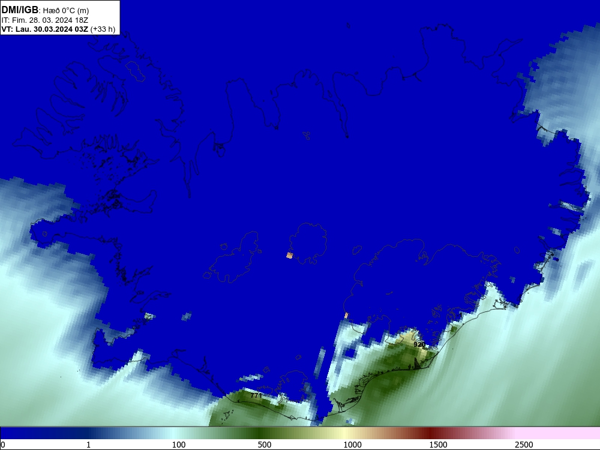Click the 500 tick on color scale
This screenshot has width=600, height=450.
[x=265, y=445]
